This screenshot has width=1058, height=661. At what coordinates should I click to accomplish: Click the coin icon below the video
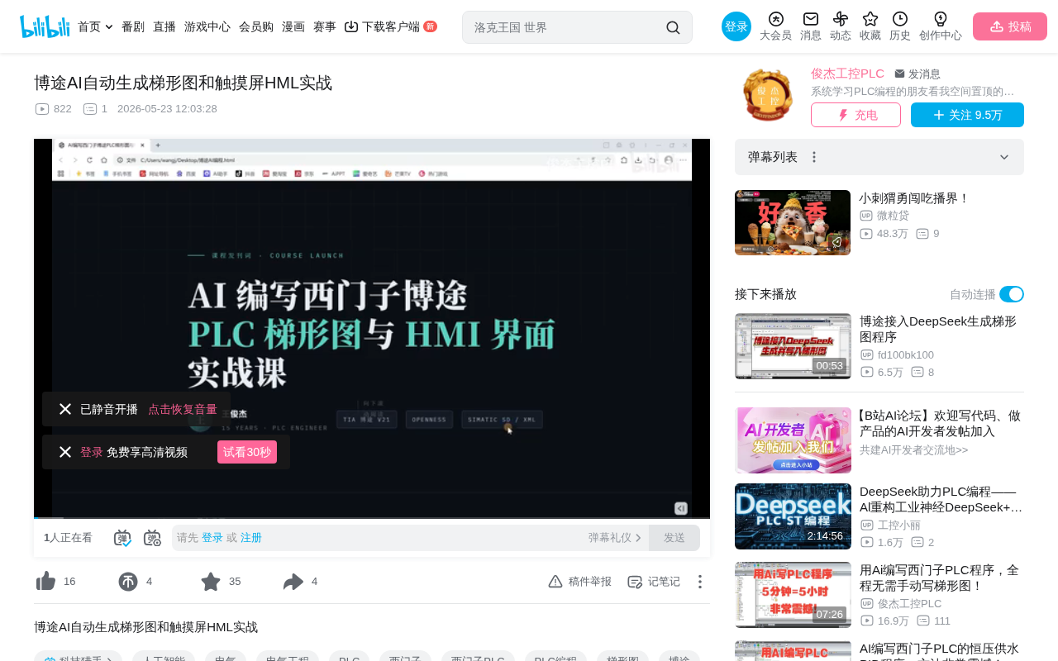[128, 582]
